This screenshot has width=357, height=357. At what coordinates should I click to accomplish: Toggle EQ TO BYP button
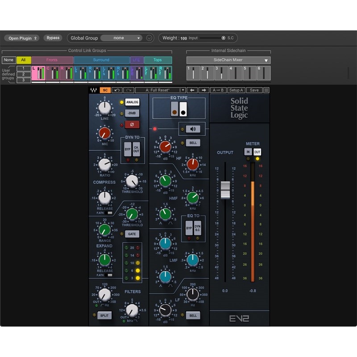click(189, 228)
